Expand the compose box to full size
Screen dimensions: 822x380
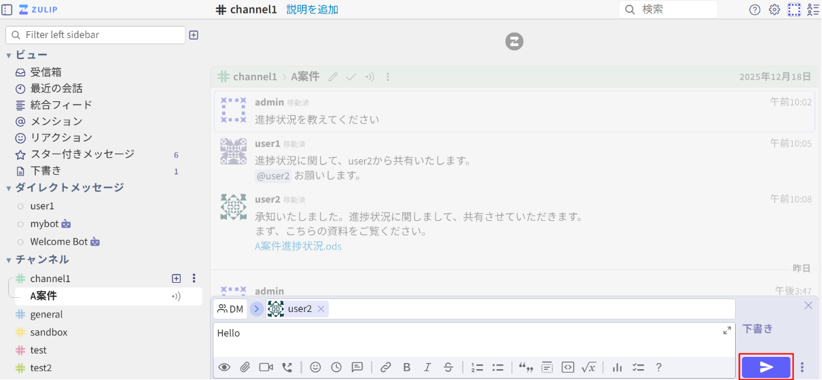click(x=727, y=330)
